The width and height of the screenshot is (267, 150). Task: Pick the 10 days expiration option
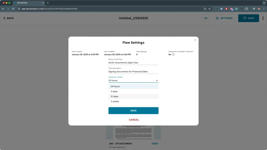(133, 96)
